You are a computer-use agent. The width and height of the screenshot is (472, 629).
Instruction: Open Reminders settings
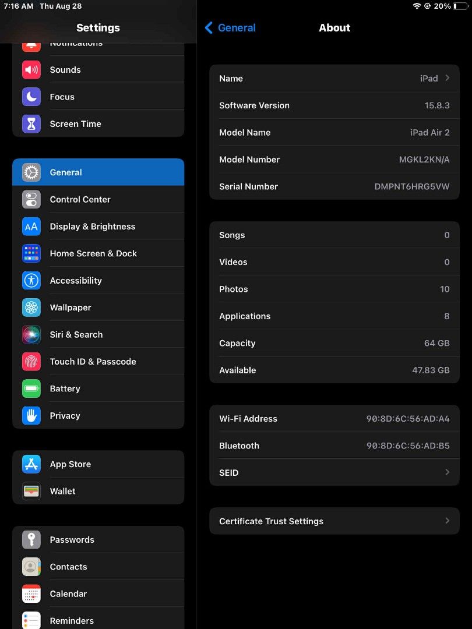click(98, 618)
